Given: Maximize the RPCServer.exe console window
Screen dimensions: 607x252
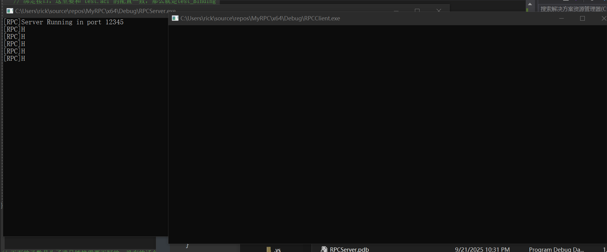Looking at the screenshot, I should point(417,10).
